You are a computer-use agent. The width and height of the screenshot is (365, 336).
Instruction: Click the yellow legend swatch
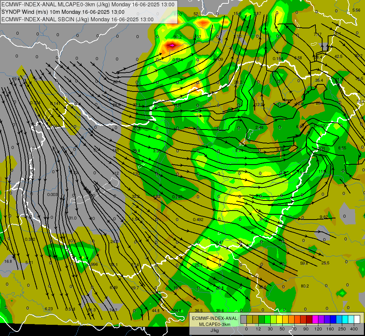click(x=280, y=319)
